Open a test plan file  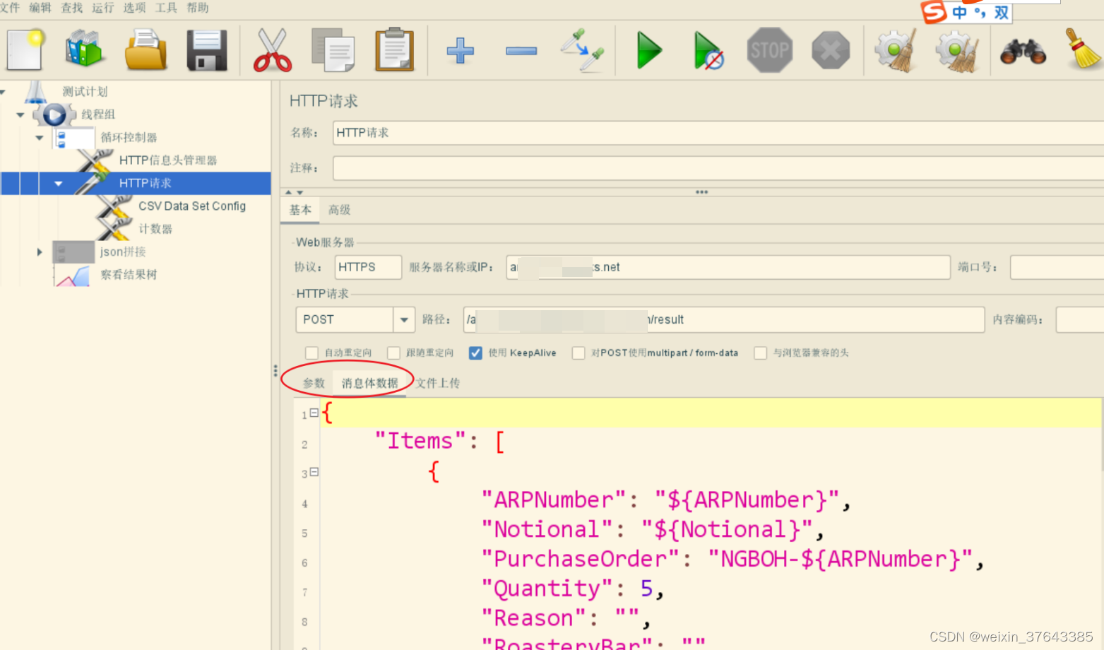pyautogui.click(x=146, y=49)
